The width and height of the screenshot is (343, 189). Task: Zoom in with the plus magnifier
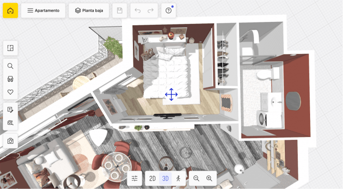click(x=209, y=178)
